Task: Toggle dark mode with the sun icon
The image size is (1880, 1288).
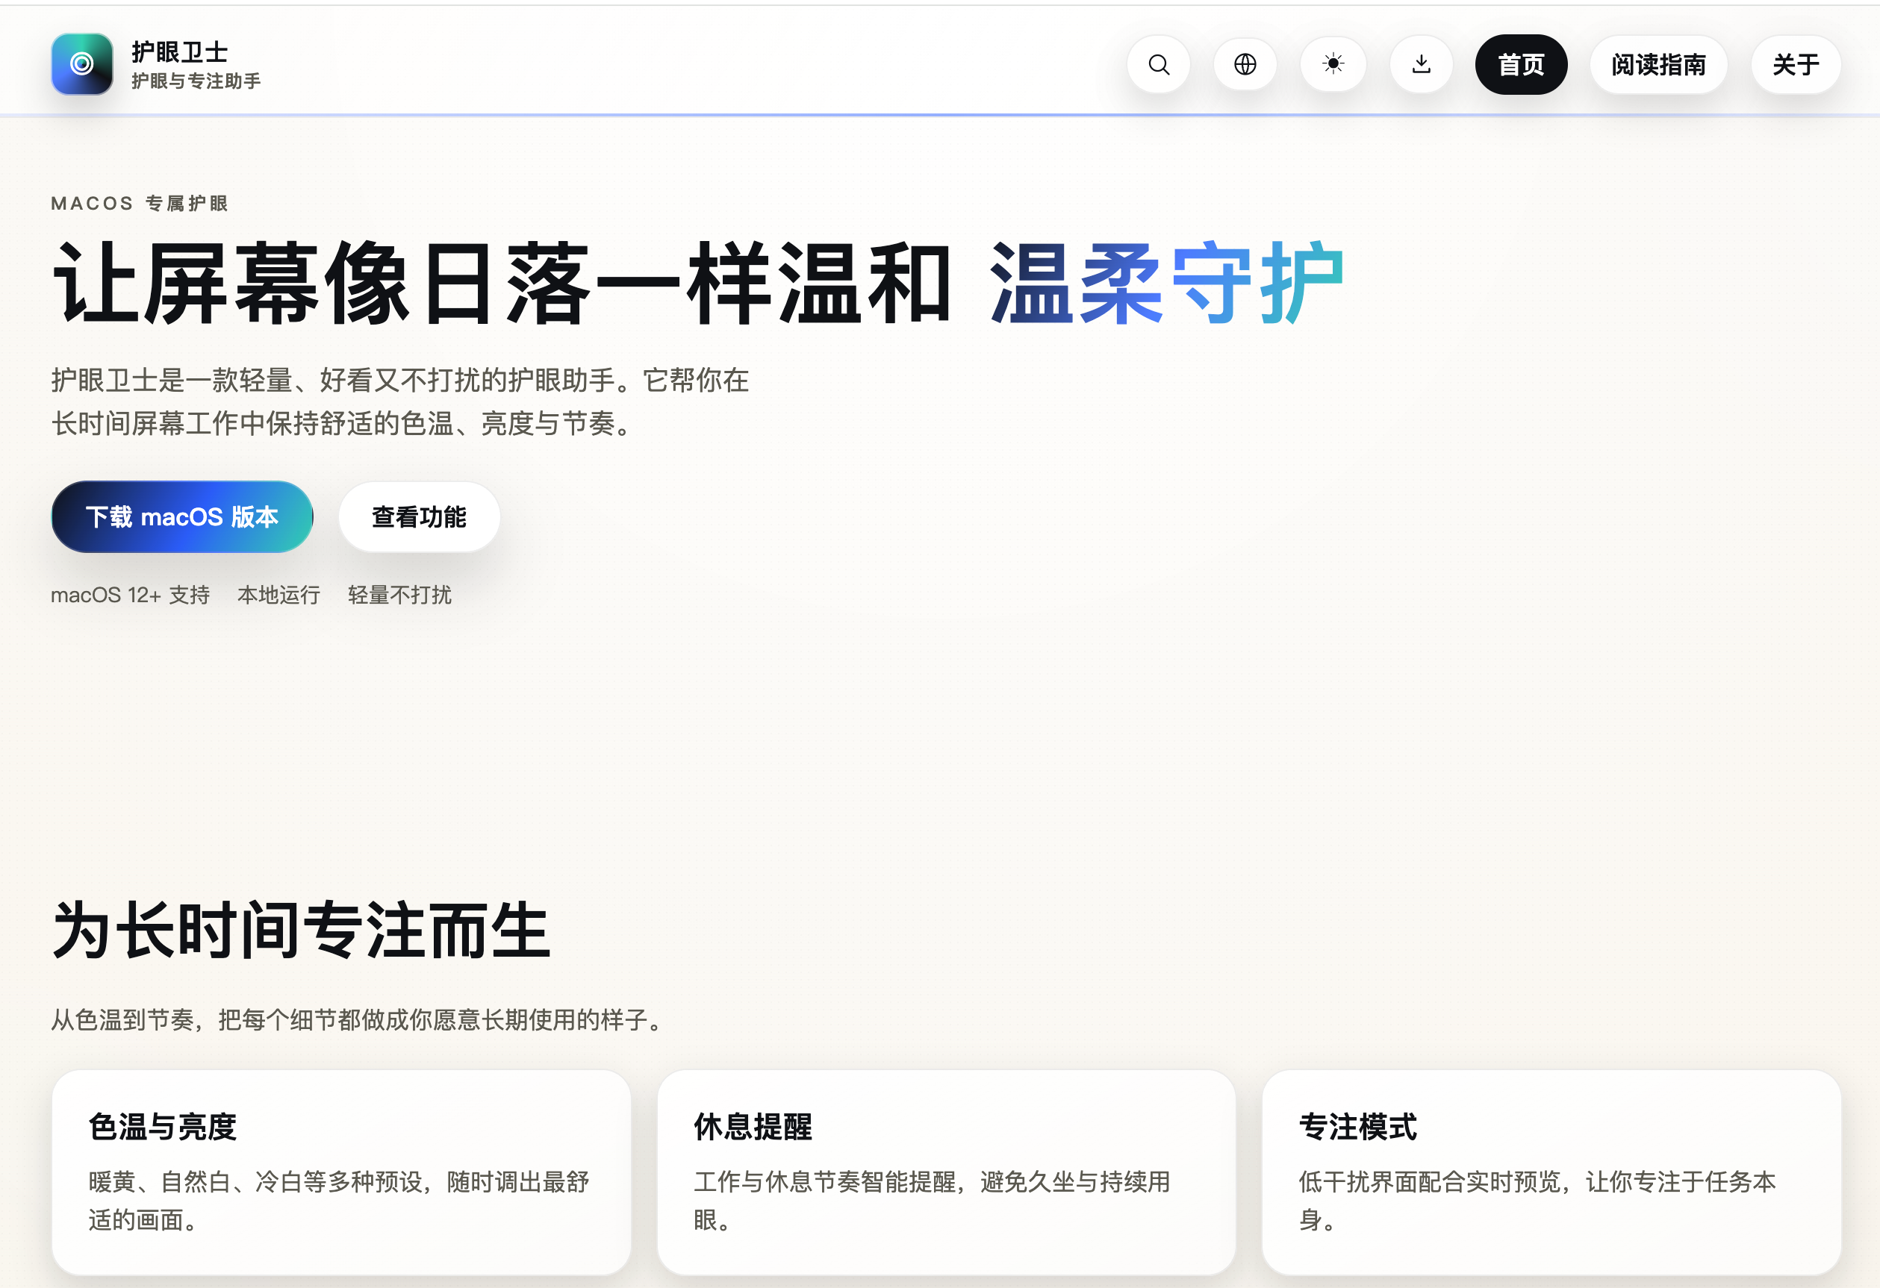Action: click(1333, 65)
